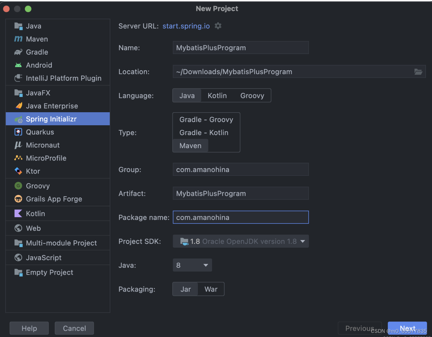432x337 pixels.
Task: Click the MicroProfile icon
Action: [x=18, y=158]
